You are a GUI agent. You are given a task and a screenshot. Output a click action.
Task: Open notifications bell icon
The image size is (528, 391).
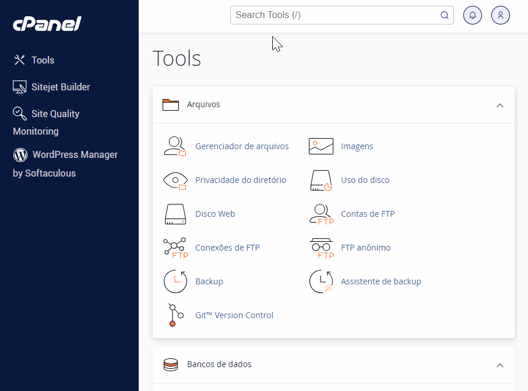pyautogui.click(x=473, y=15)
